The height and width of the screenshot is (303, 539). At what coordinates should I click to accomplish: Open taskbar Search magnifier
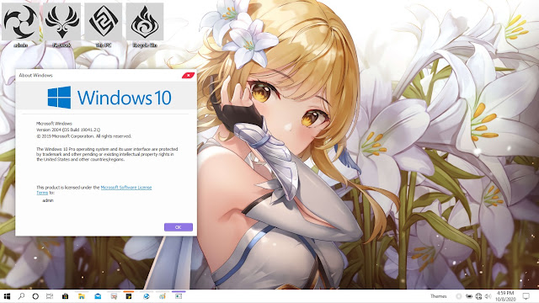pos(21,296)
